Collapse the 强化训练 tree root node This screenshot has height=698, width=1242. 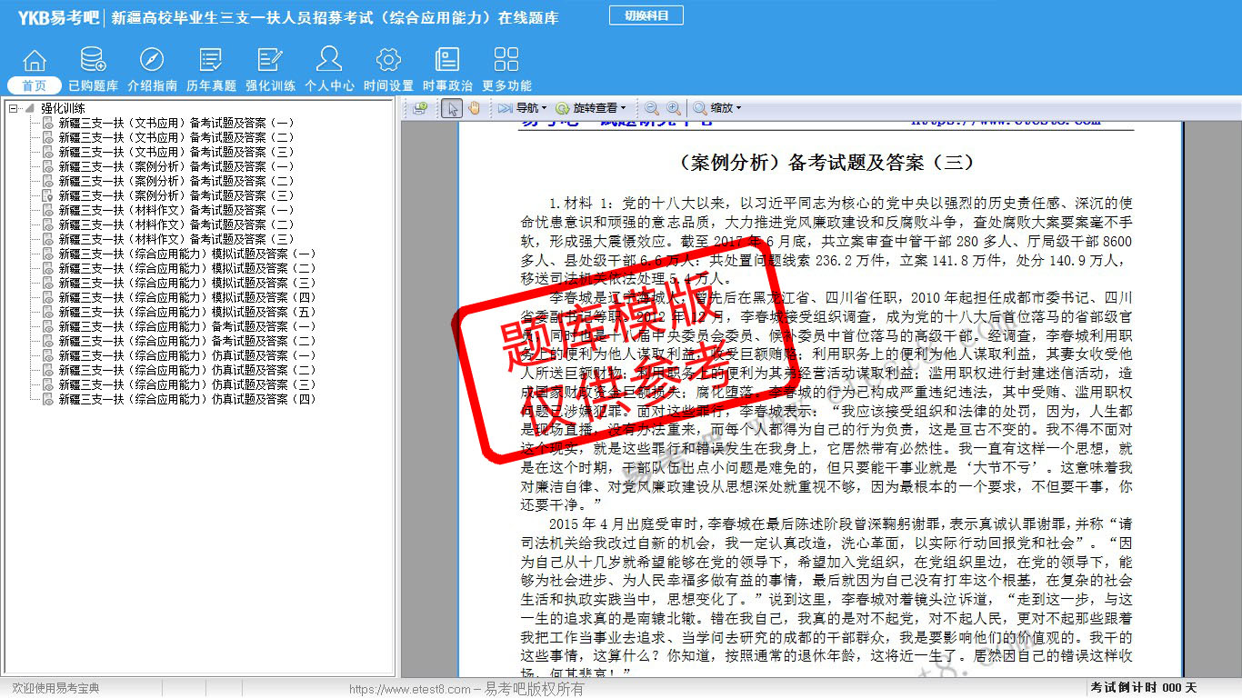click(14, 108)
